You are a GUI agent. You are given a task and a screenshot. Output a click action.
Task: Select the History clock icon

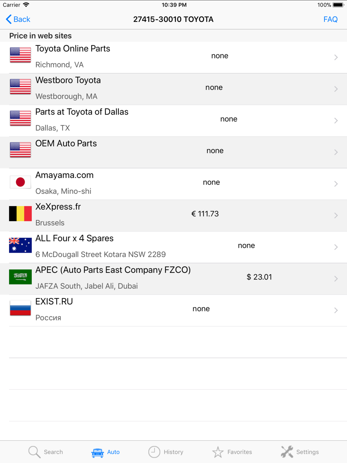tap(154, 452)
